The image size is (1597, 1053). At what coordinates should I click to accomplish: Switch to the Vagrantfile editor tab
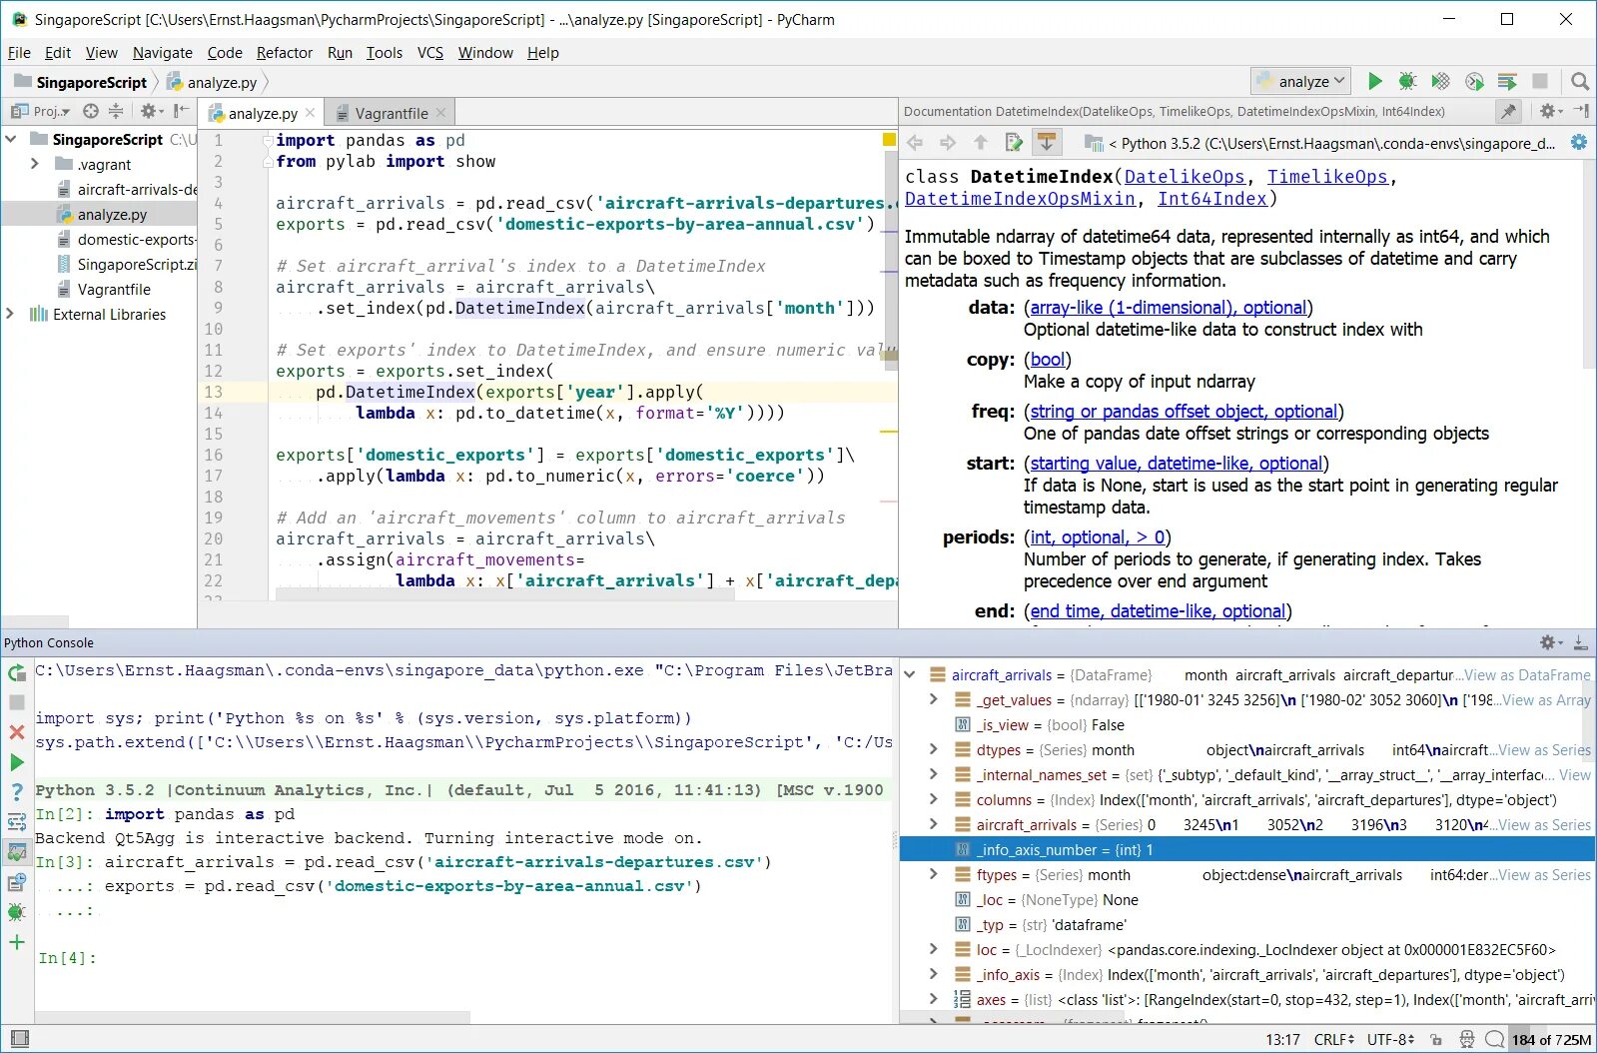(x=392, y=113)
